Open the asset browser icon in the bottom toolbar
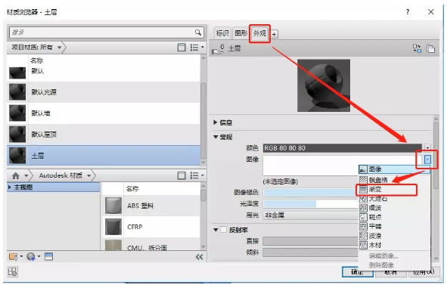This screenshot has height=288, width=447. (48, 257)
